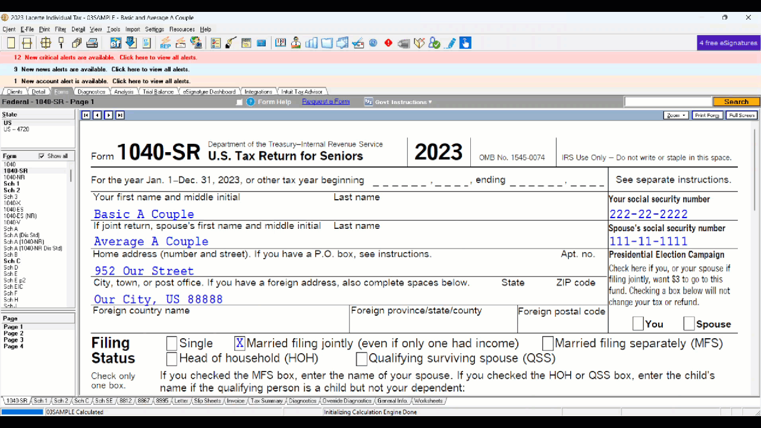Image resolution: width=761 pixels, height=428 pixels.
Task: Click the '4 free eSignatures' button
Action: (x=728, y=43)
